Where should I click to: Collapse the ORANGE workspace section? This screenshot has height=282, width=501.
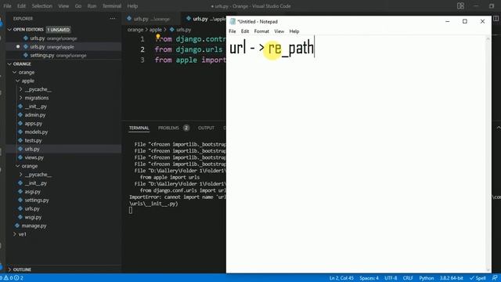(9, 64)
